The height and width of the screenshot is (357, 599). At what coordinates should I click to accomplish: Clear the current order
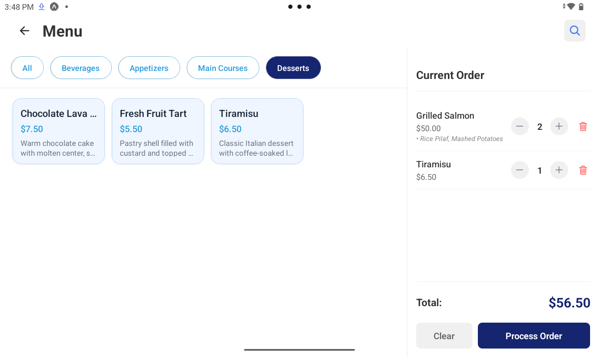444,336
